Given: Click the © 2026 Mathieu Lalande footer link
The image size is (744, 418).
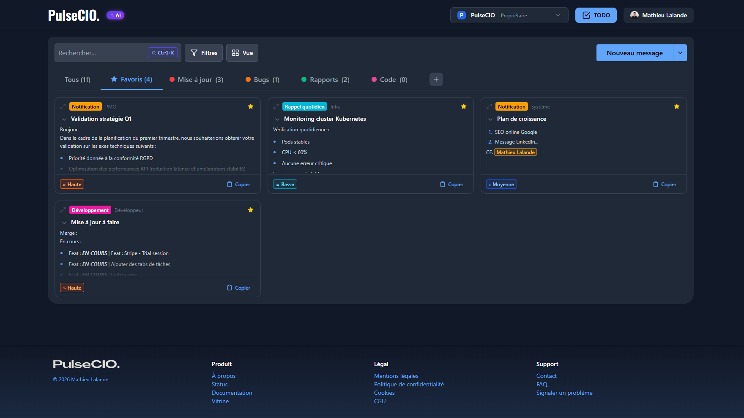Looking at the screenshot, I should point(80,380).
